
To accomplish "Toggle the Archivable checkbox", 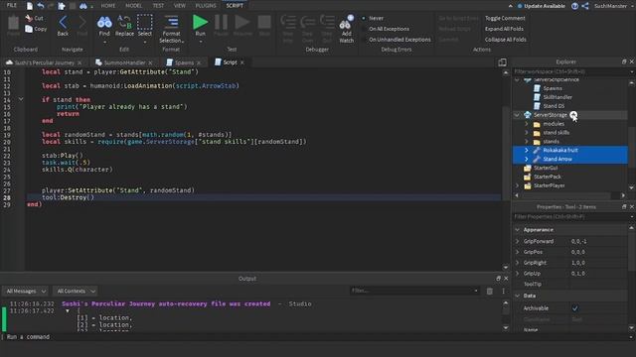I will tap(574, 308).
